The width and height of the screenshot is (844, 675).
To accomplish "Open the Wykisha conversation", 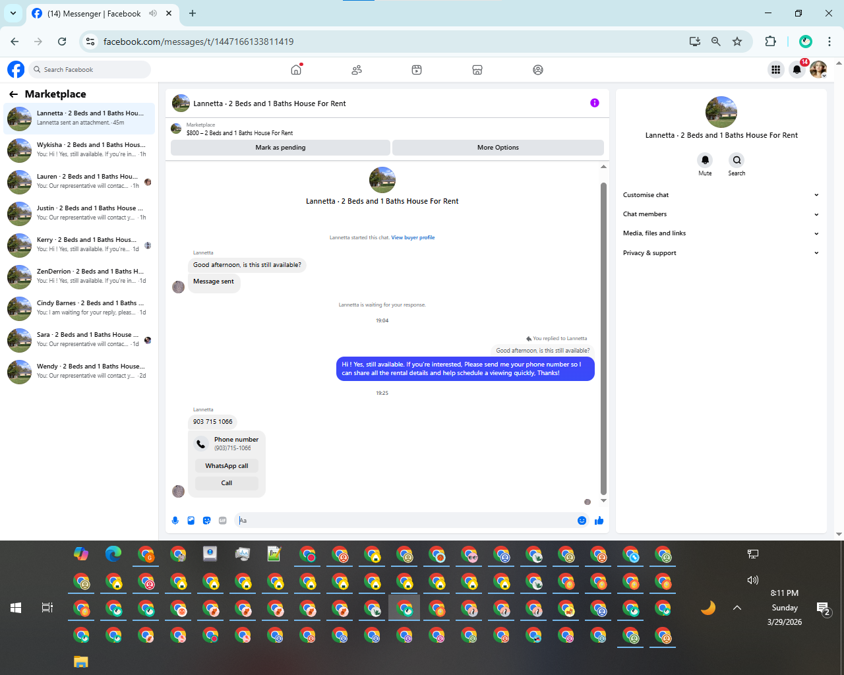I will (79, 150).
